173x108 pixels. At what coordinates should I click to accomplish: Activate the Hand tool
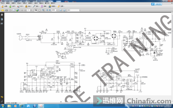click(40, 10)
